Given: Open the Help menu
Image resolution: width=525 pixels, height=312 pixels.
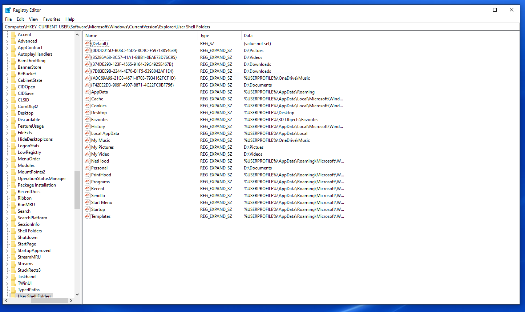Looking at the screenshot, I should click(70, 19).
